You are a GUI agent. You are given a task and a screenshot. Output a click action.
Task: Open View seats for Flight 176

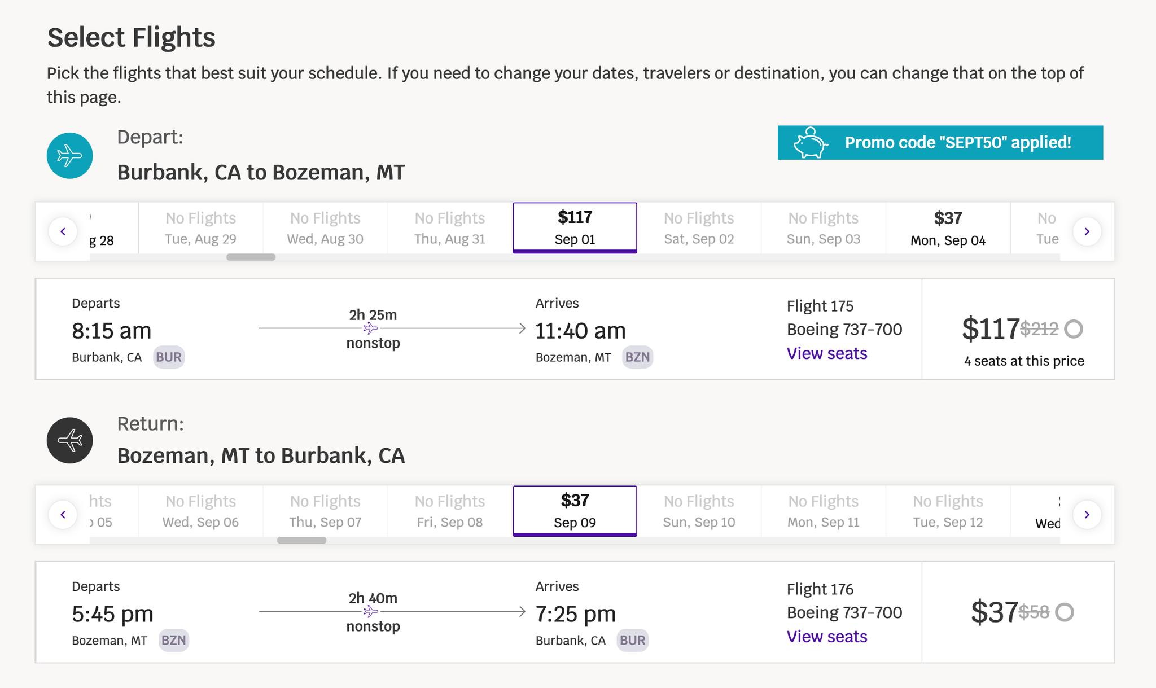(x=826, y=637)
